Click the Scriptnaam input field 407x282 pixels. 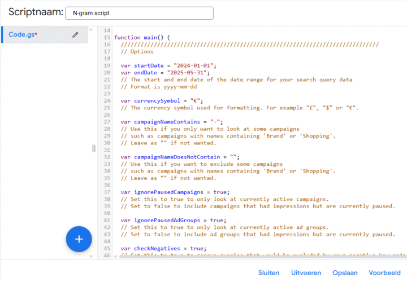[x=140, y=13]
